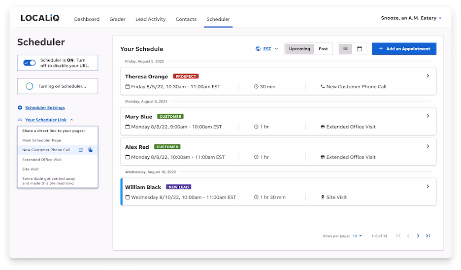Open Theresa Orange appointment card
Viewport: 461px width, 270px height.
278,81
